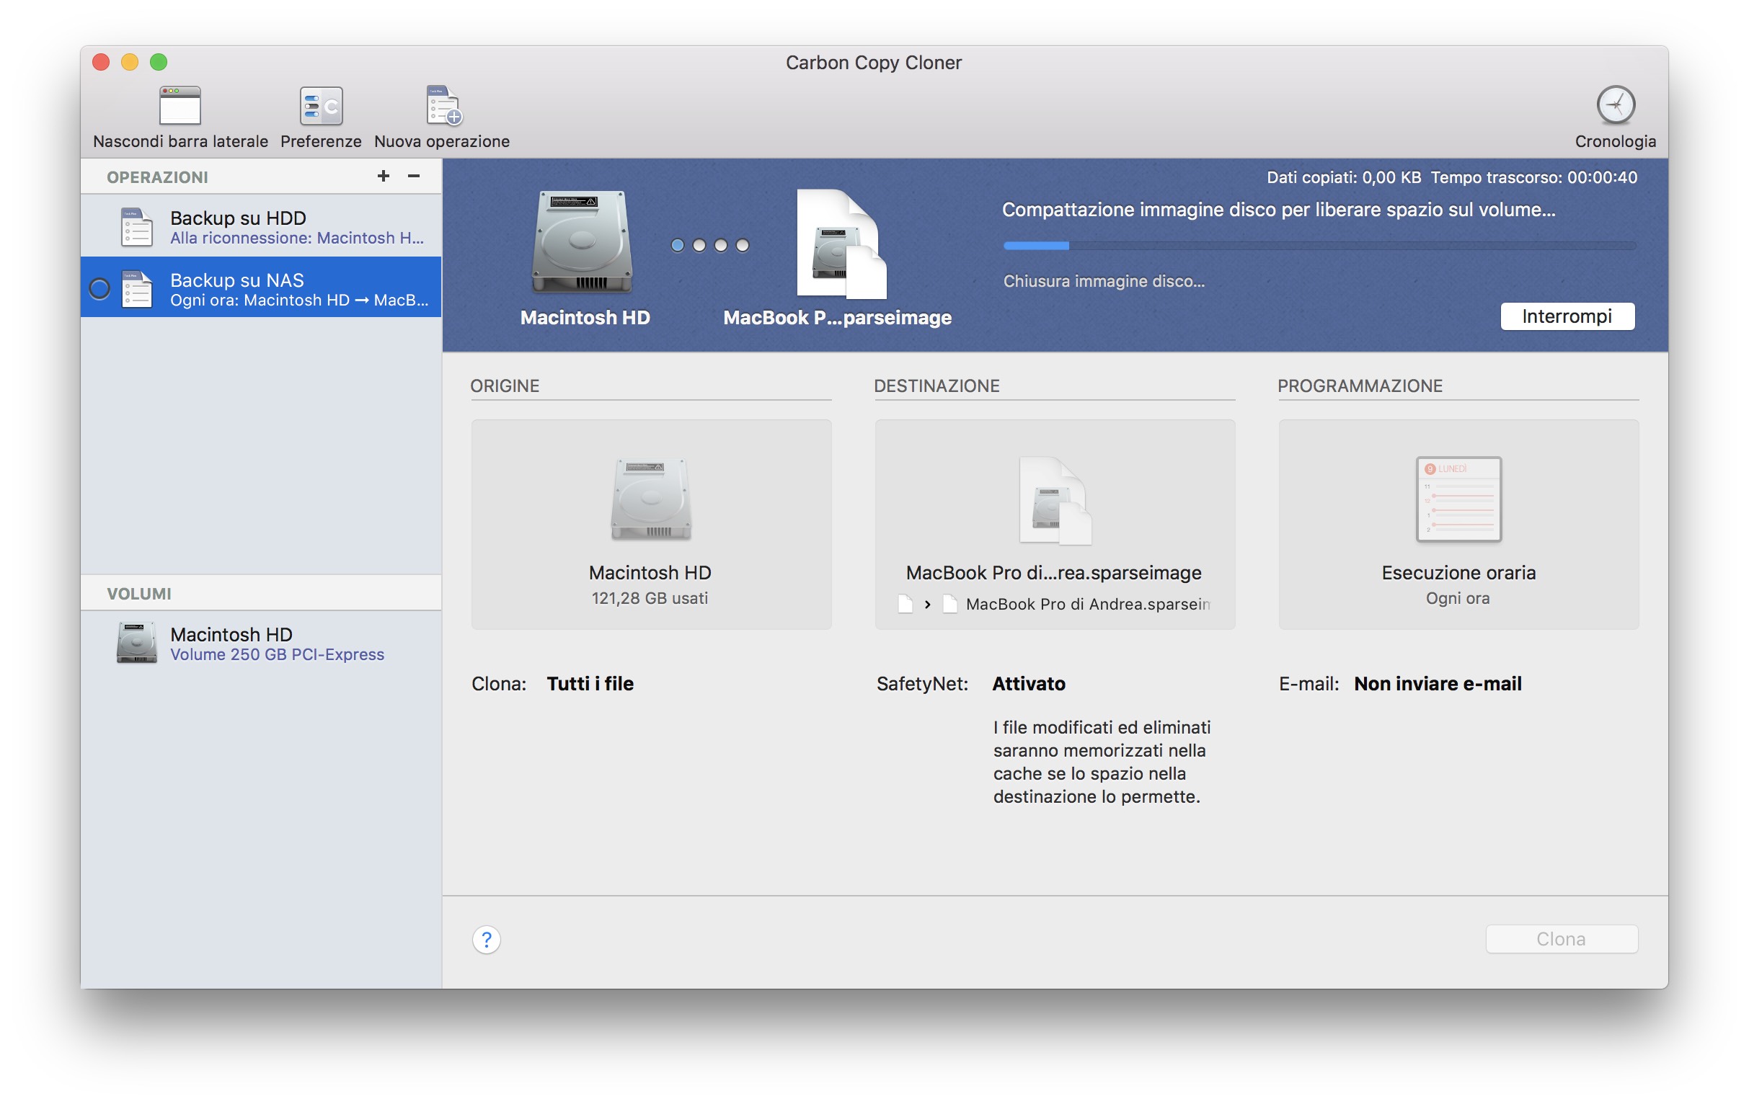Select the Backup su NAS task
Image resolution: width=1749 pixels, height=1104 pixels.
(x=262, y=288)
